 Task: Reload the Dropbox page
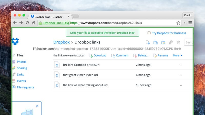(x=27, y=23)
